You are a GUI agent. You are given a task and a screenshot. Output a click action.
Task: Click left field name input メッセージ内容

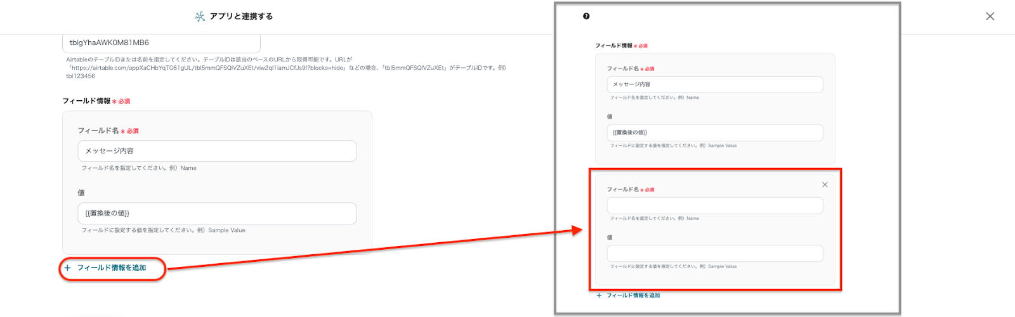click(217, 151)
